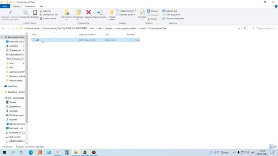The width and height of the screenshot is (278, 156).
Task: Click the search box for Custom Level Cap
Action: pyautogui.click(x=263, y=28)
